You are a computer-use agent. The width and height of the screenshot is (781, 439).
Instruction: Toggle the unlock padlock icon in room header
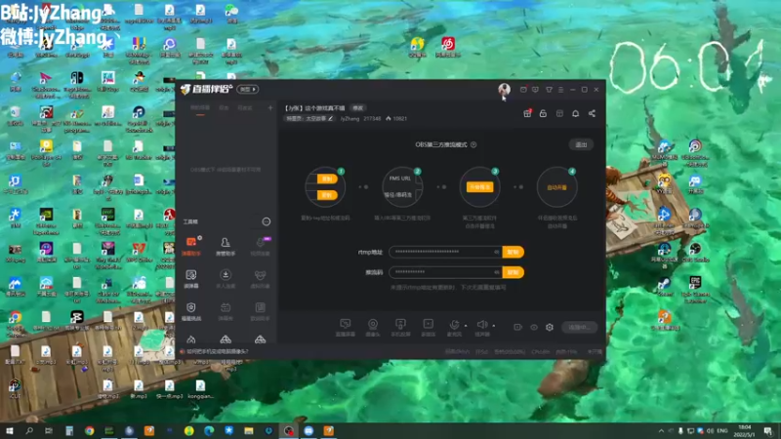tap(543, 113)
